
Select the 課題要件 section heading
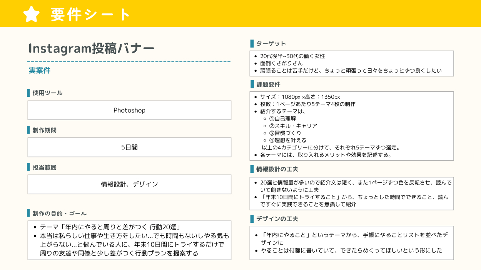(268, 84)
